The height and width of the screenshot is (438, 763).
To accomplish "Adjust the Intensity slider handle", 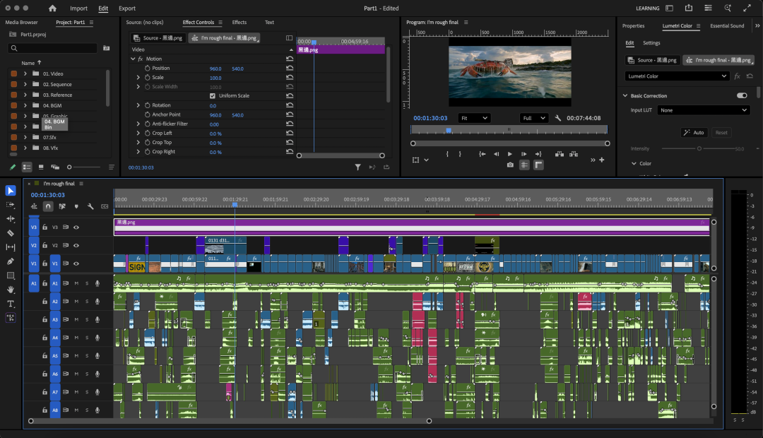I will tap(699, 149).
